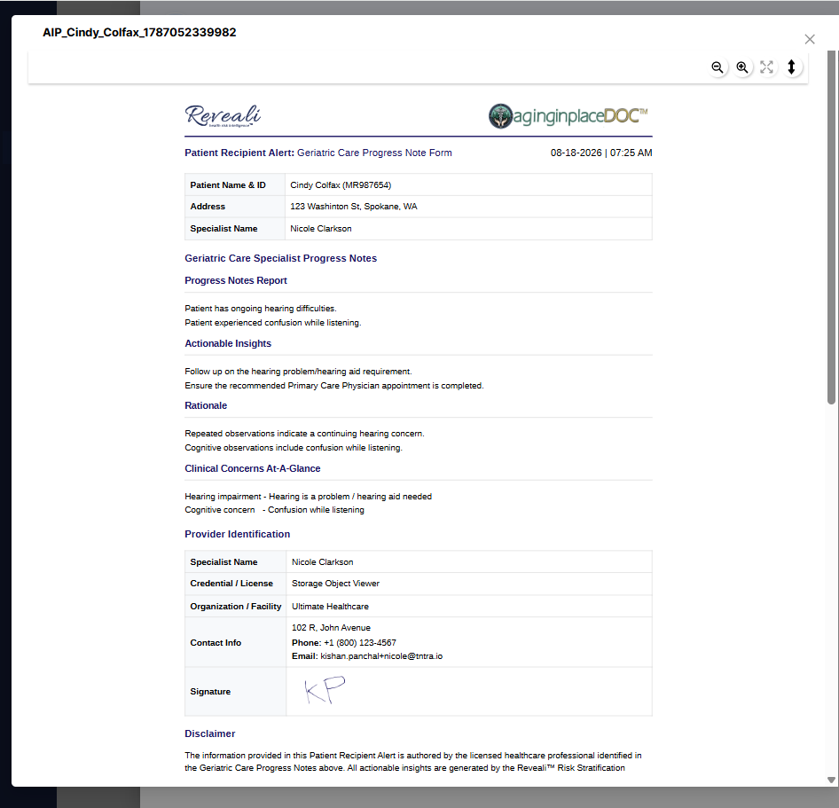Click 'Follow up on the hearing problem' line
839x808 pixels.
299,372
